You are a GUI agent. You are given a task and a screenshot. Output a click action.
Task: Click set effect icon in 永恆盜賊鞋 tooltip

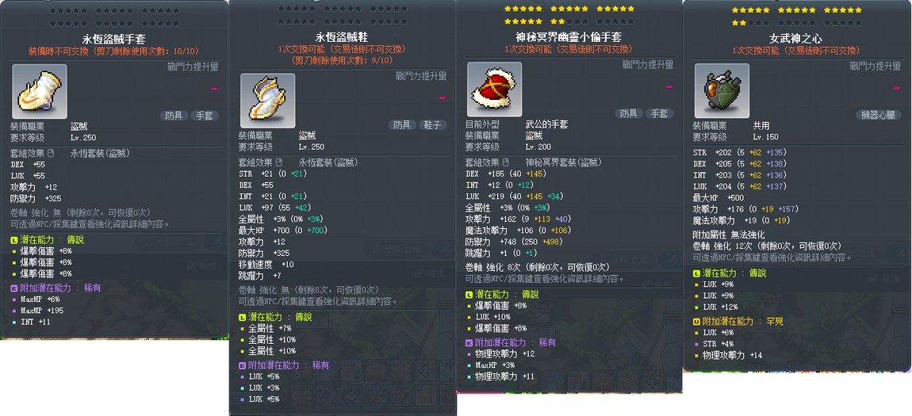278,162
